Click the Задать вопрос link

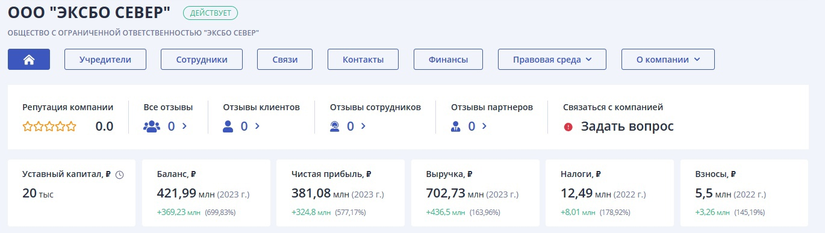click(x=627, y=126)
